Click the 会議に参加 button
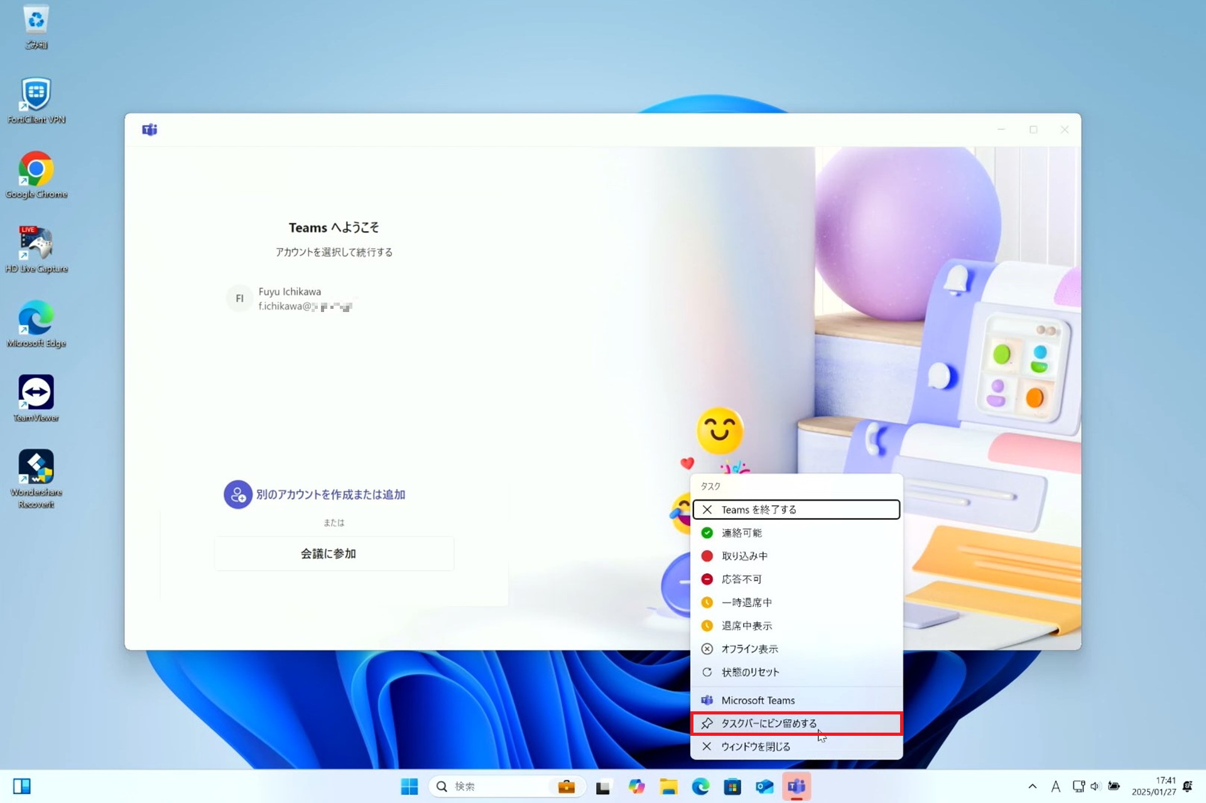 [334, 554]
